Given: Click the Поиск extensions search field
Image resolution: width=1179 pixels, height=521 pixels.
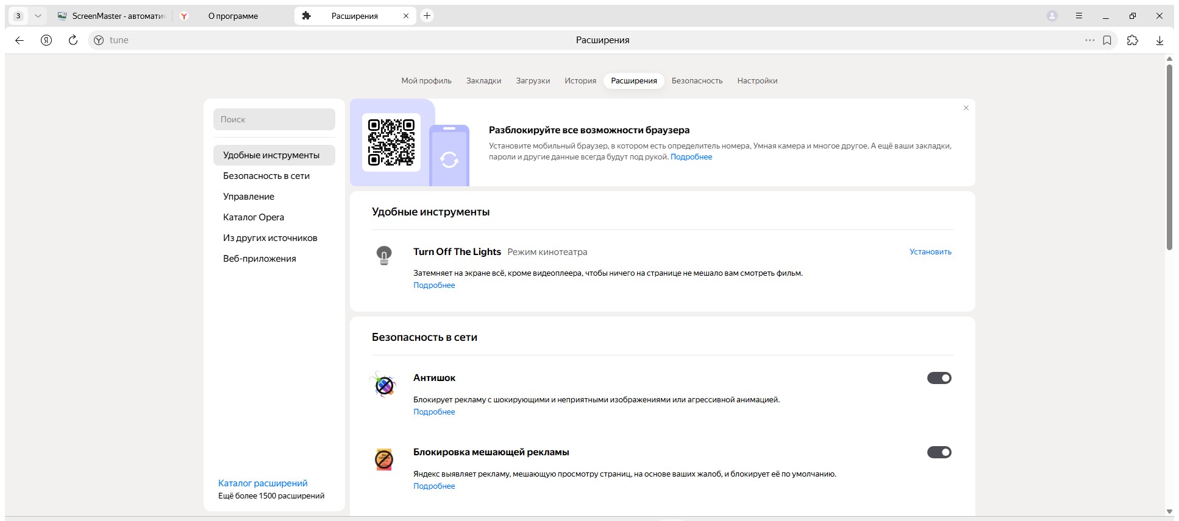Looking at the screenshot, I should pos(274,119).
